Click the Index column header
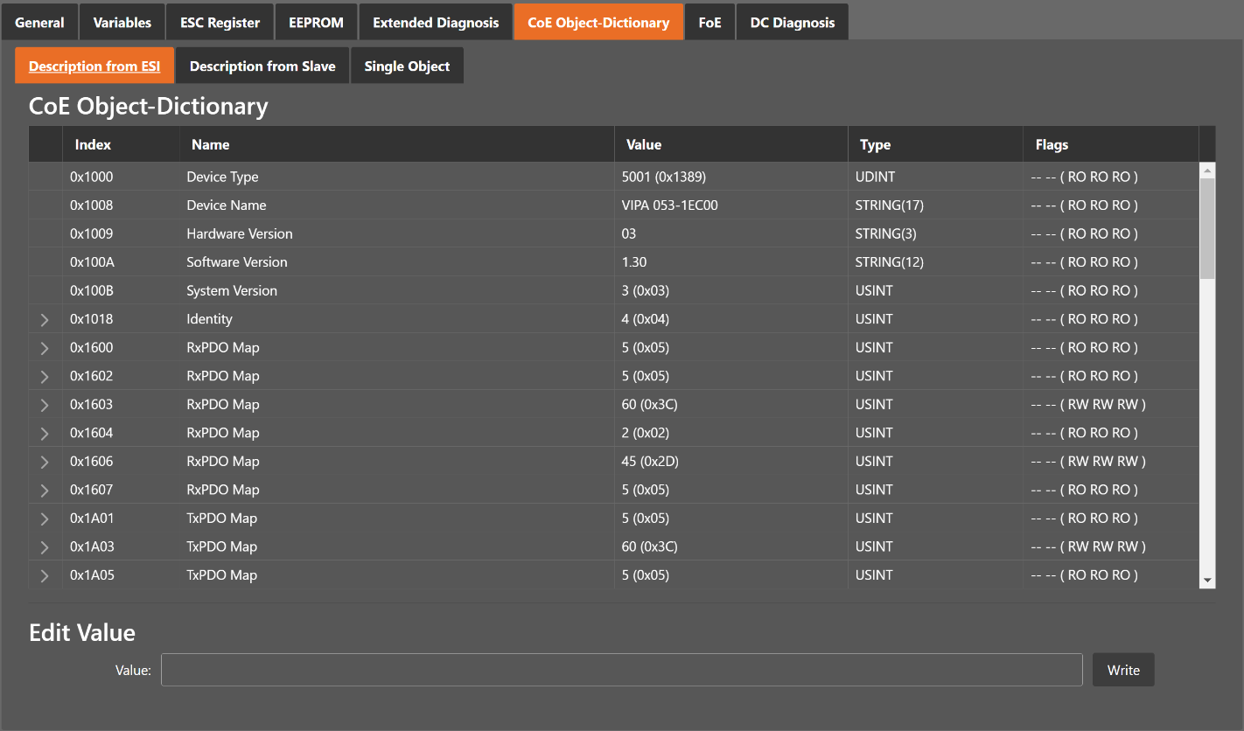Screen dimensions: 1244x731 93,145
